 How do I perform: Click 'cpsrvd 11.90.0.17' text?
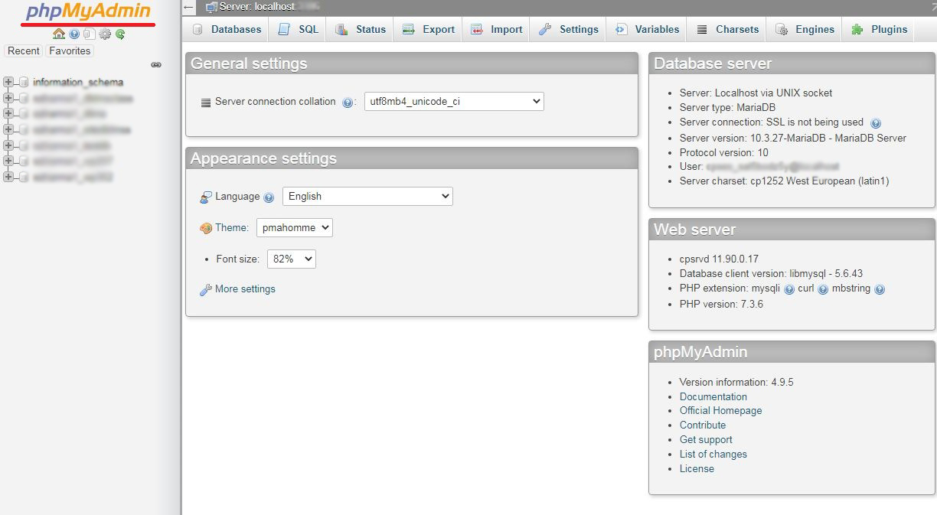(719, 259)
